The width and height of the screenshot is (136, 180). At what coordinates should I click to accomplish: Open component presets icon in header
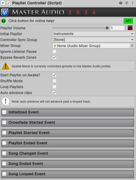(x=127, y=3)
